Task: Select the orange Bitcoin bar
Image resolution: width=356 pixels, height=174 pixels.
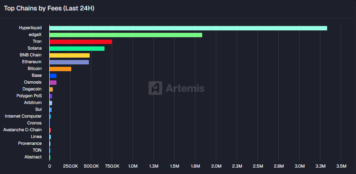Action: pos(60,69)
